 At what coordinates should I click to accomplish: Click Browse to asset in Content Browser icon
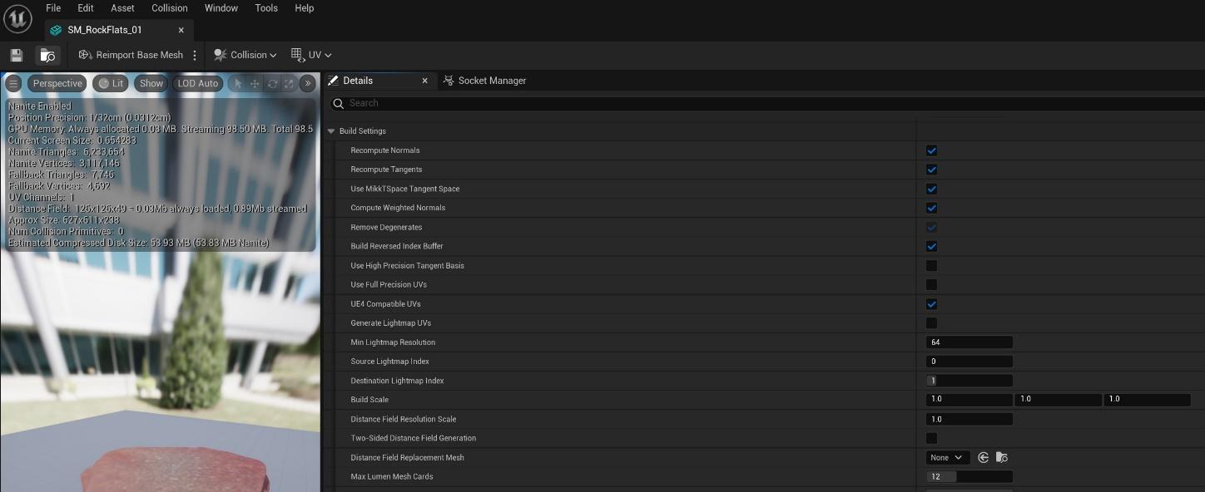[47, 55]
